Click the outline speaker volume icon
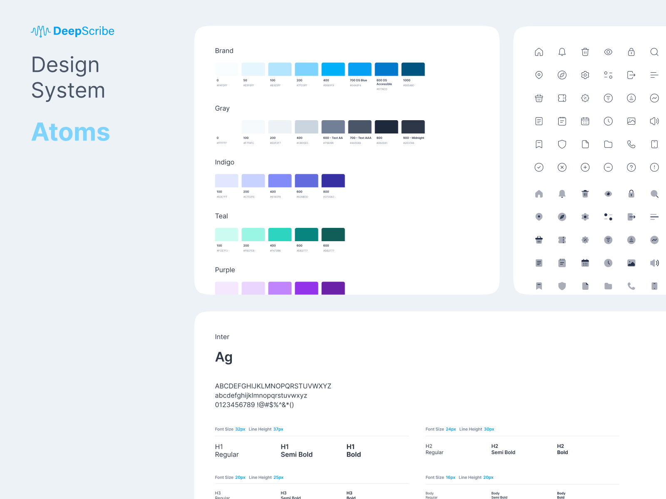The height and width of the screenshot is (499, 666). click(x=654, y=121)
